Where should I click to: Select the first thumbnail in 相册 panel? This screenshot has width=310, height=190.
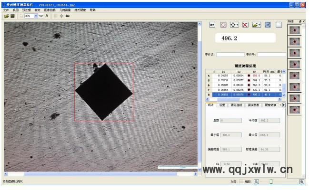coord(294,30)
